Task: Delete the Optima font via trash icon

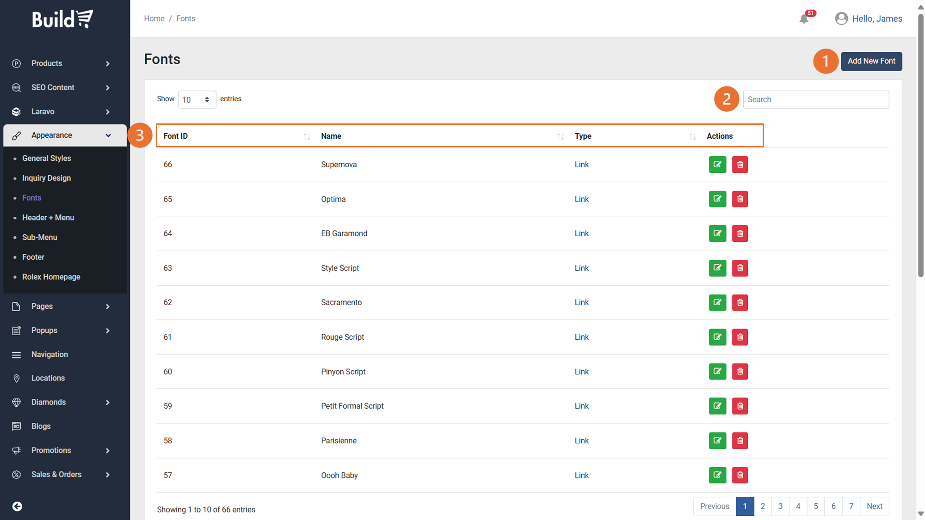Action: click(740, 199)
